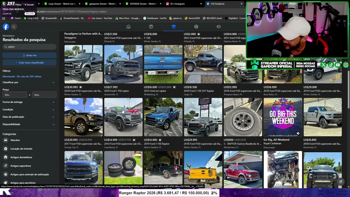Viewport: 350px width, 197px height.
Task: Open the Groups icon in top navigation
Action: 196,27
